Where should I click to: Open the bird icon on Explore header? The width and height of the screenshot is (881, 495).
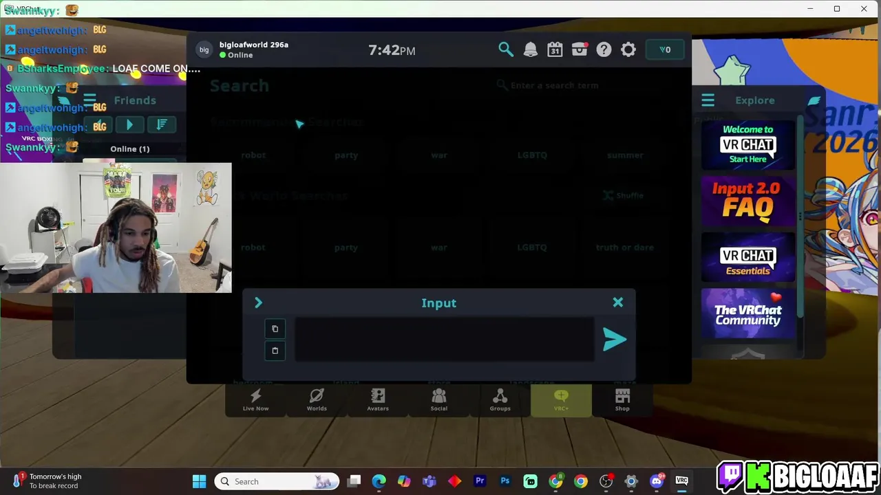814,100
